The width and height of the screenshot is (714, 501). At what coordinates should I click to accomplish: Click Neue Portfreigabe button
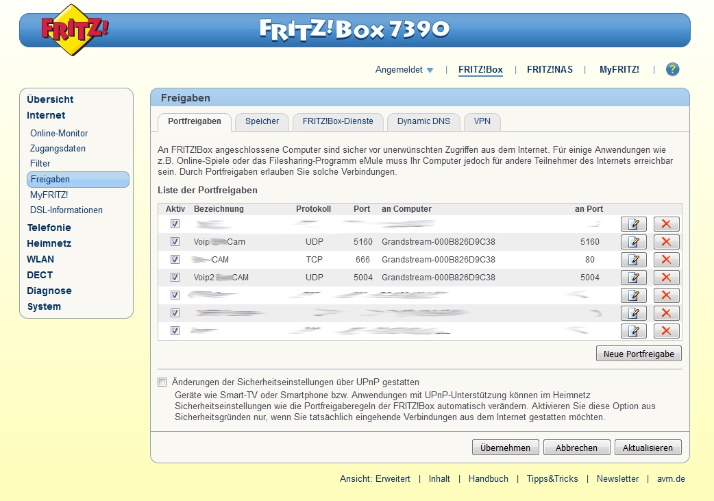pos(639,354)
